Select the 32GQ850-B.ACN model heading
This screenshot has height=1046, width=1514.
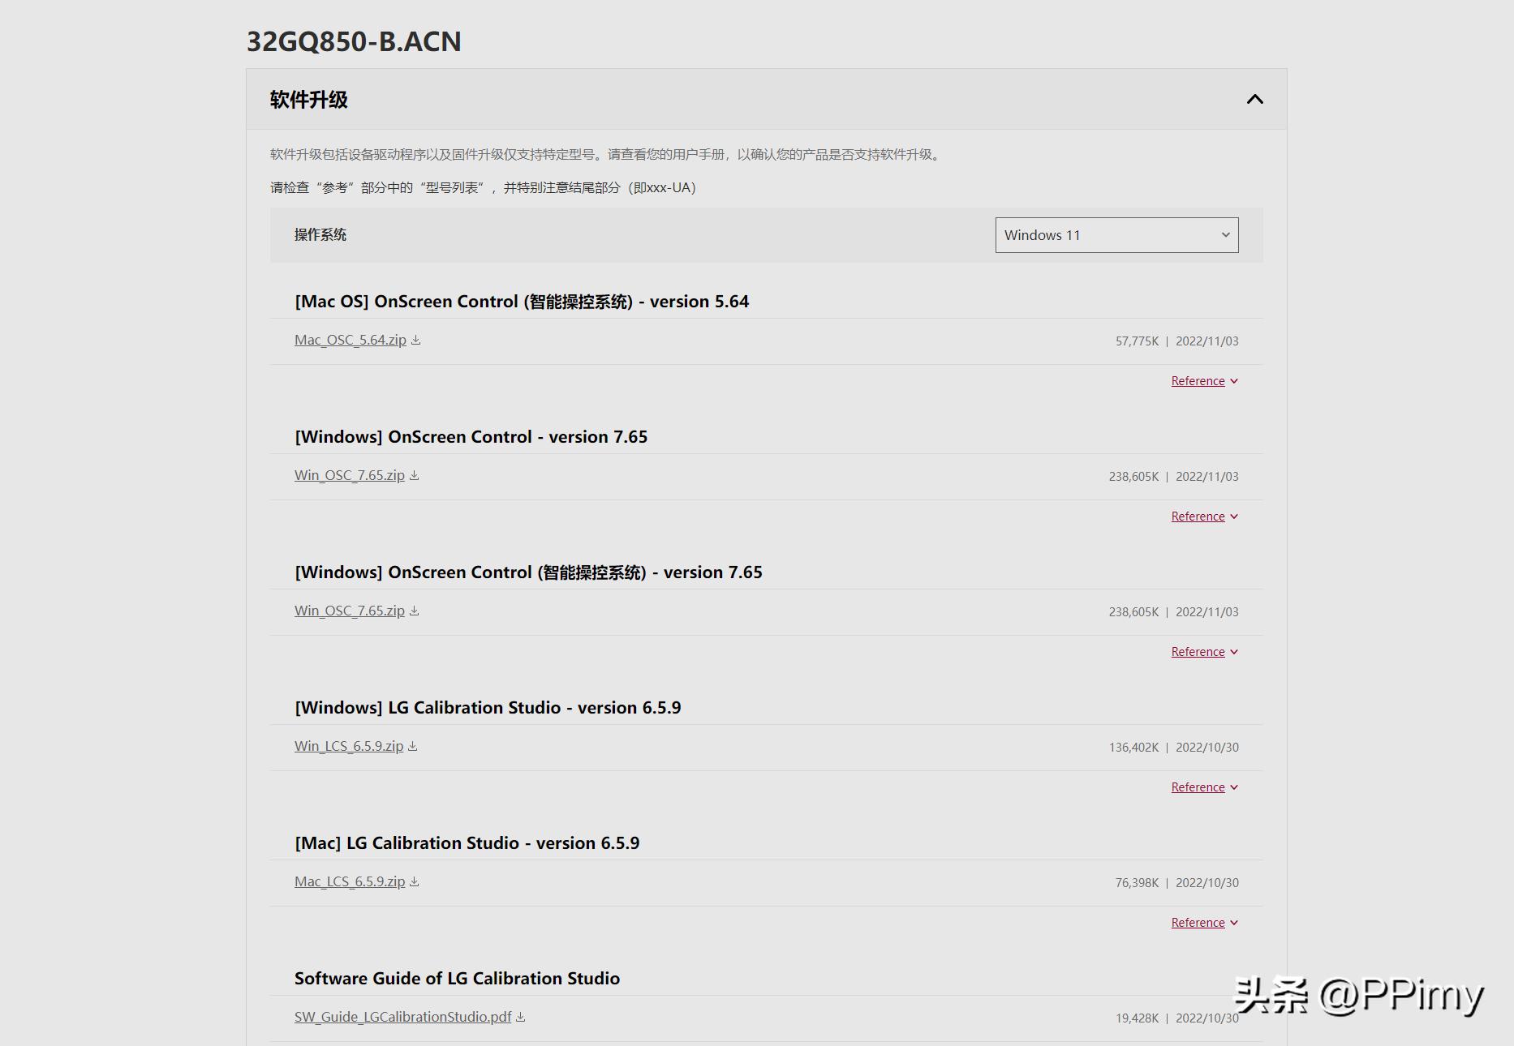coord(354,41)
